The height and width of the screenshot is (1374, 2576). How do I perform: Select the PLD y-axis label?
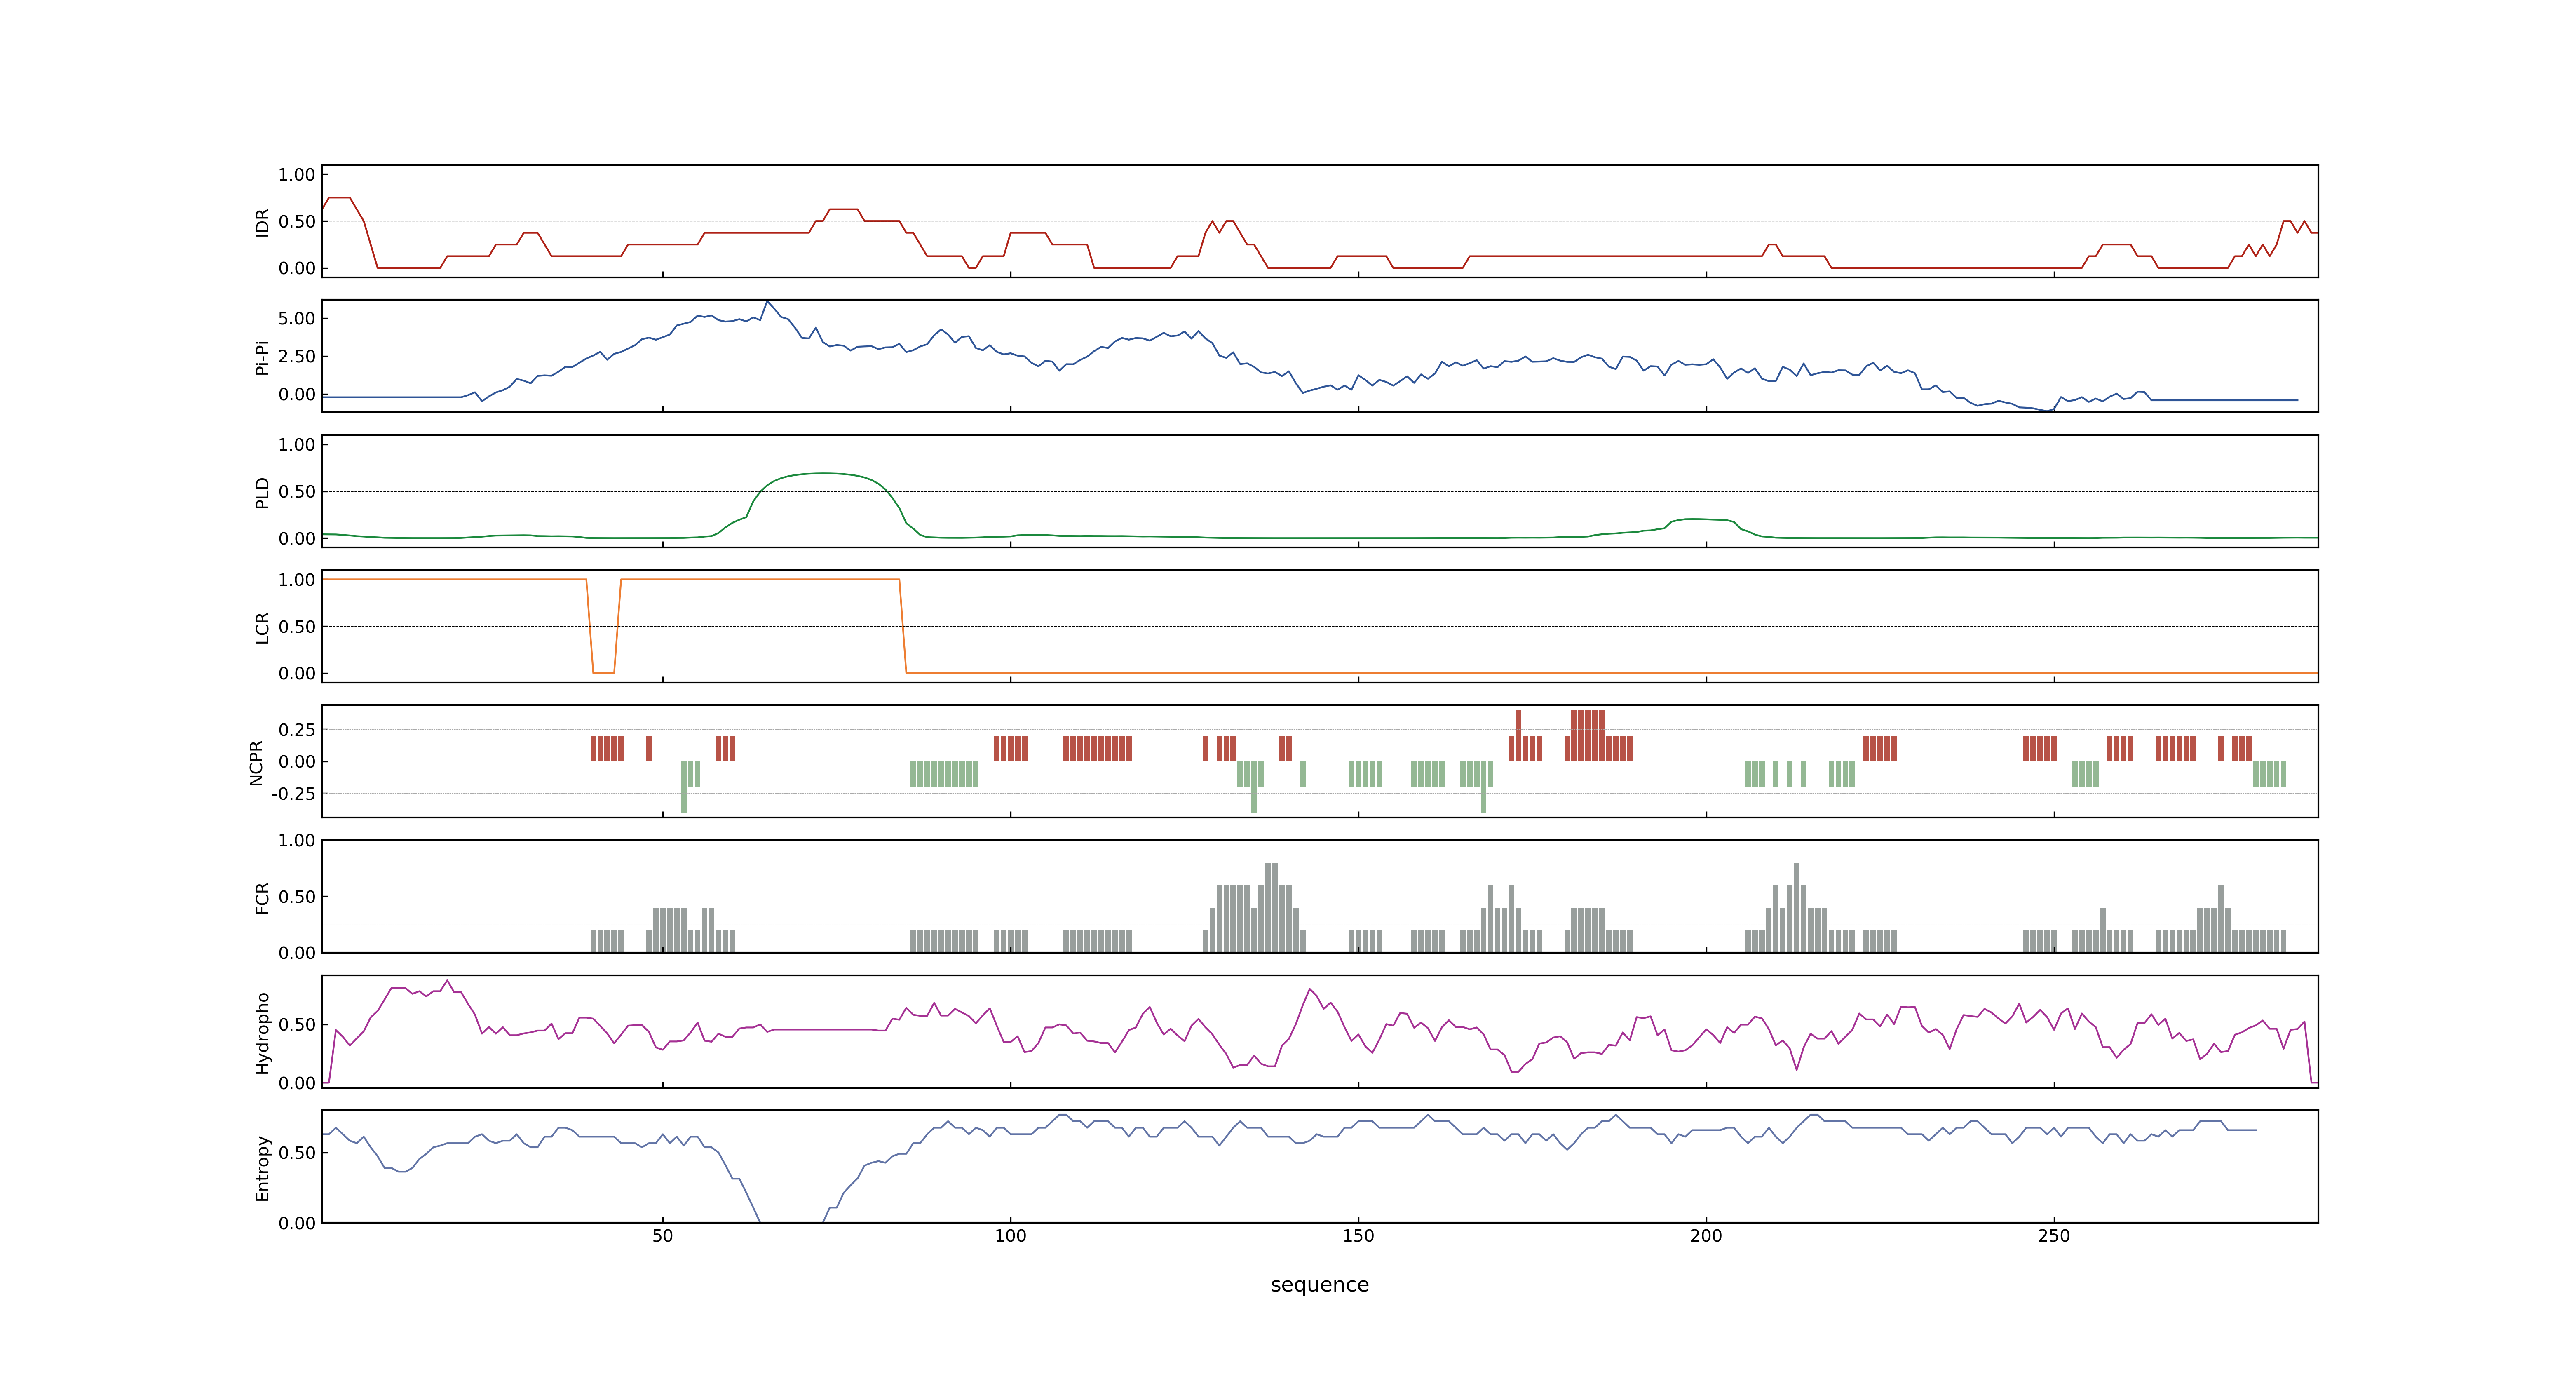click(262, 492)
